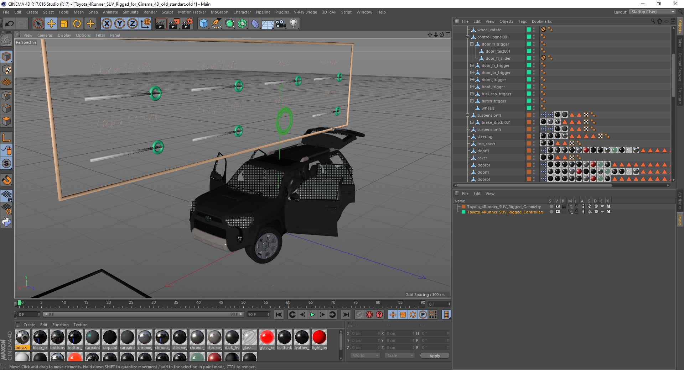The width and height of the screenshot is (684, 370).
Task: Switch to Points mode in the left toolbar
Action: [6, 96]
